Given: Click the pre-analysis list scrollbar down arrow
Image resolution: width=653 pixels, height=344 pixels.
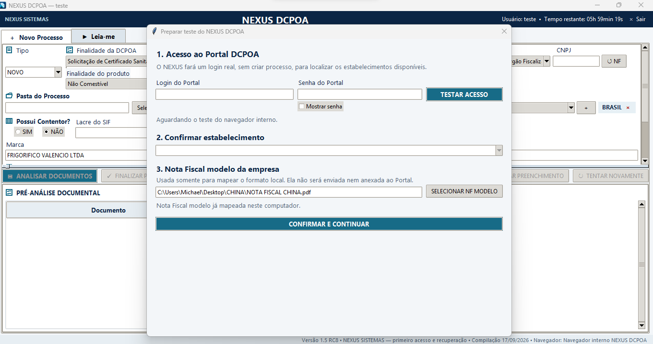Looking at the screenshot, I should point(641,325).
